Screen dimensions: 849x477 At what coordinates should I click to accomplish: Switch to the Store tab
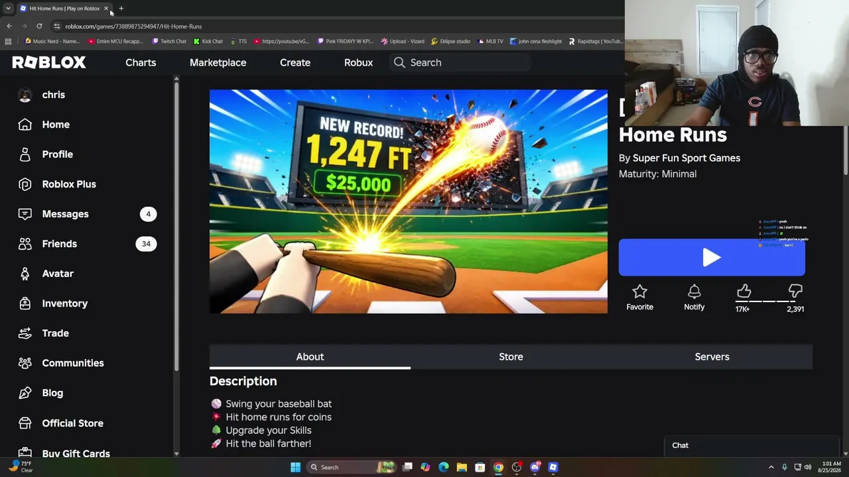pyautogui.click(x=511, y=356)
